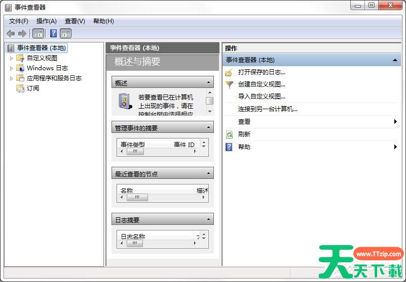Click 连接到另一台计算机... action

pyautogui.click(x=268, y=109)
